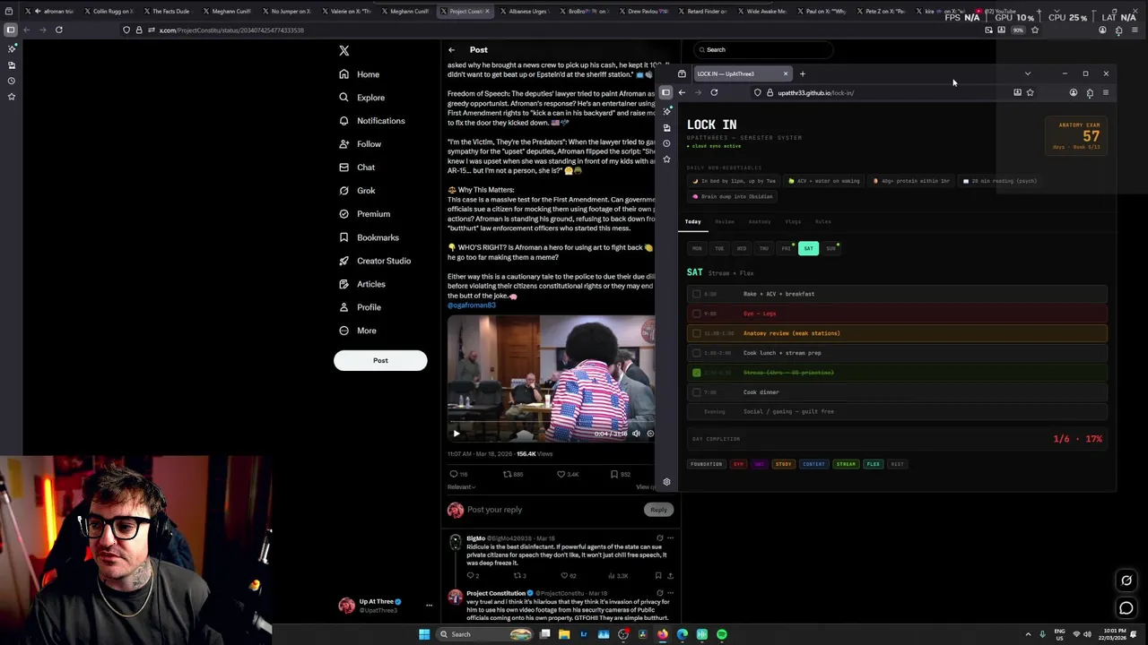1148x645 pixels.
Task: Open the account icon in the Lock In browser
Action: [x=1073, y=92]
